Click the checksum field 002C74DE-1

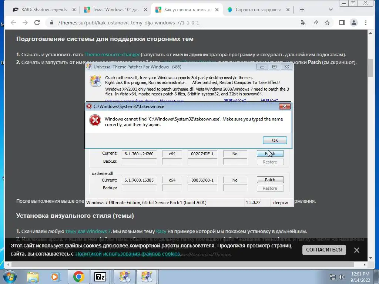[202, 154]
